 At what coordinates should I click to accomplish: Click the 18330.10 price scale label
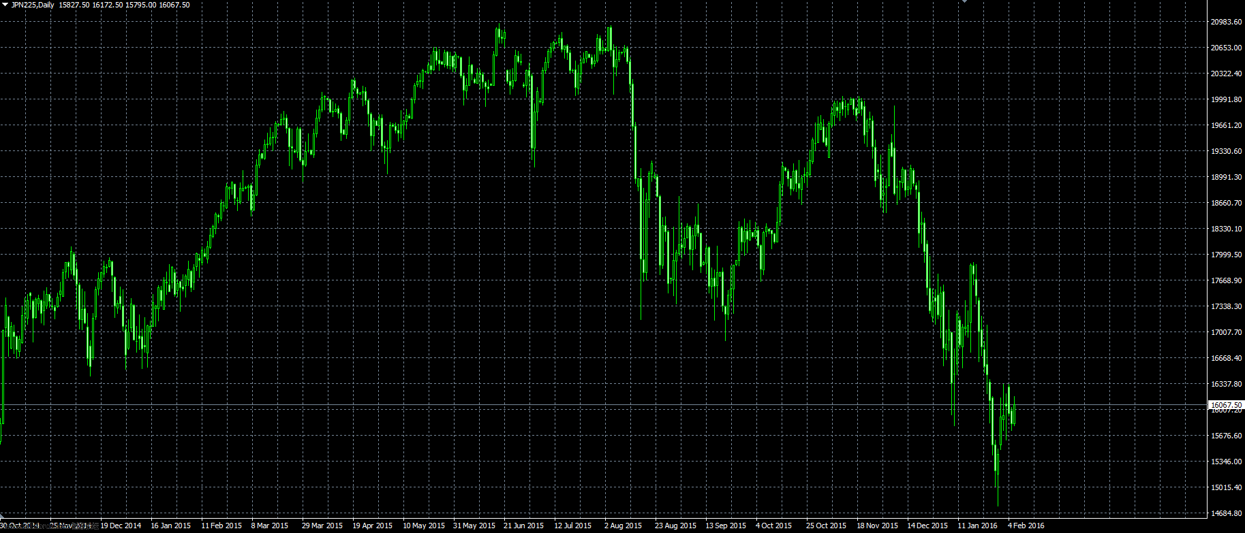1226,229
